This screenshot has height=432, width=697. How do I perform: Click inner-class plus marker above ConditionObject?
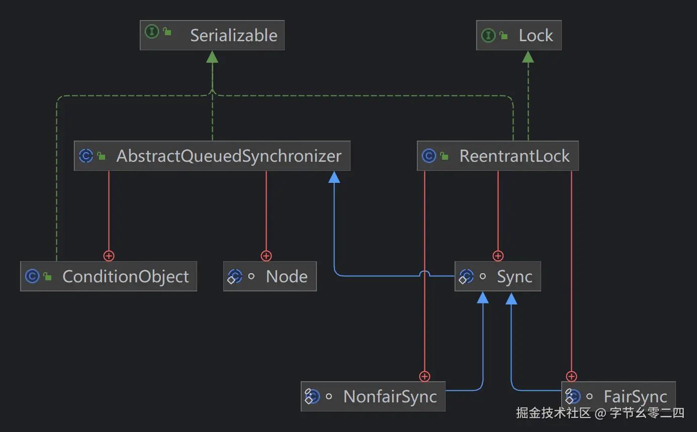pos(109,256)
